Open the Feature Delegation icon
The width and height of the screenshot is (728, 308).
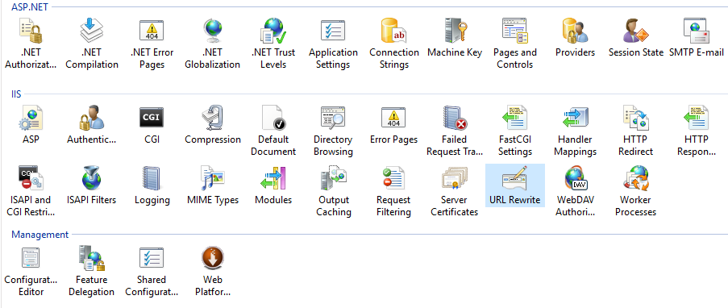pos(91,271)
